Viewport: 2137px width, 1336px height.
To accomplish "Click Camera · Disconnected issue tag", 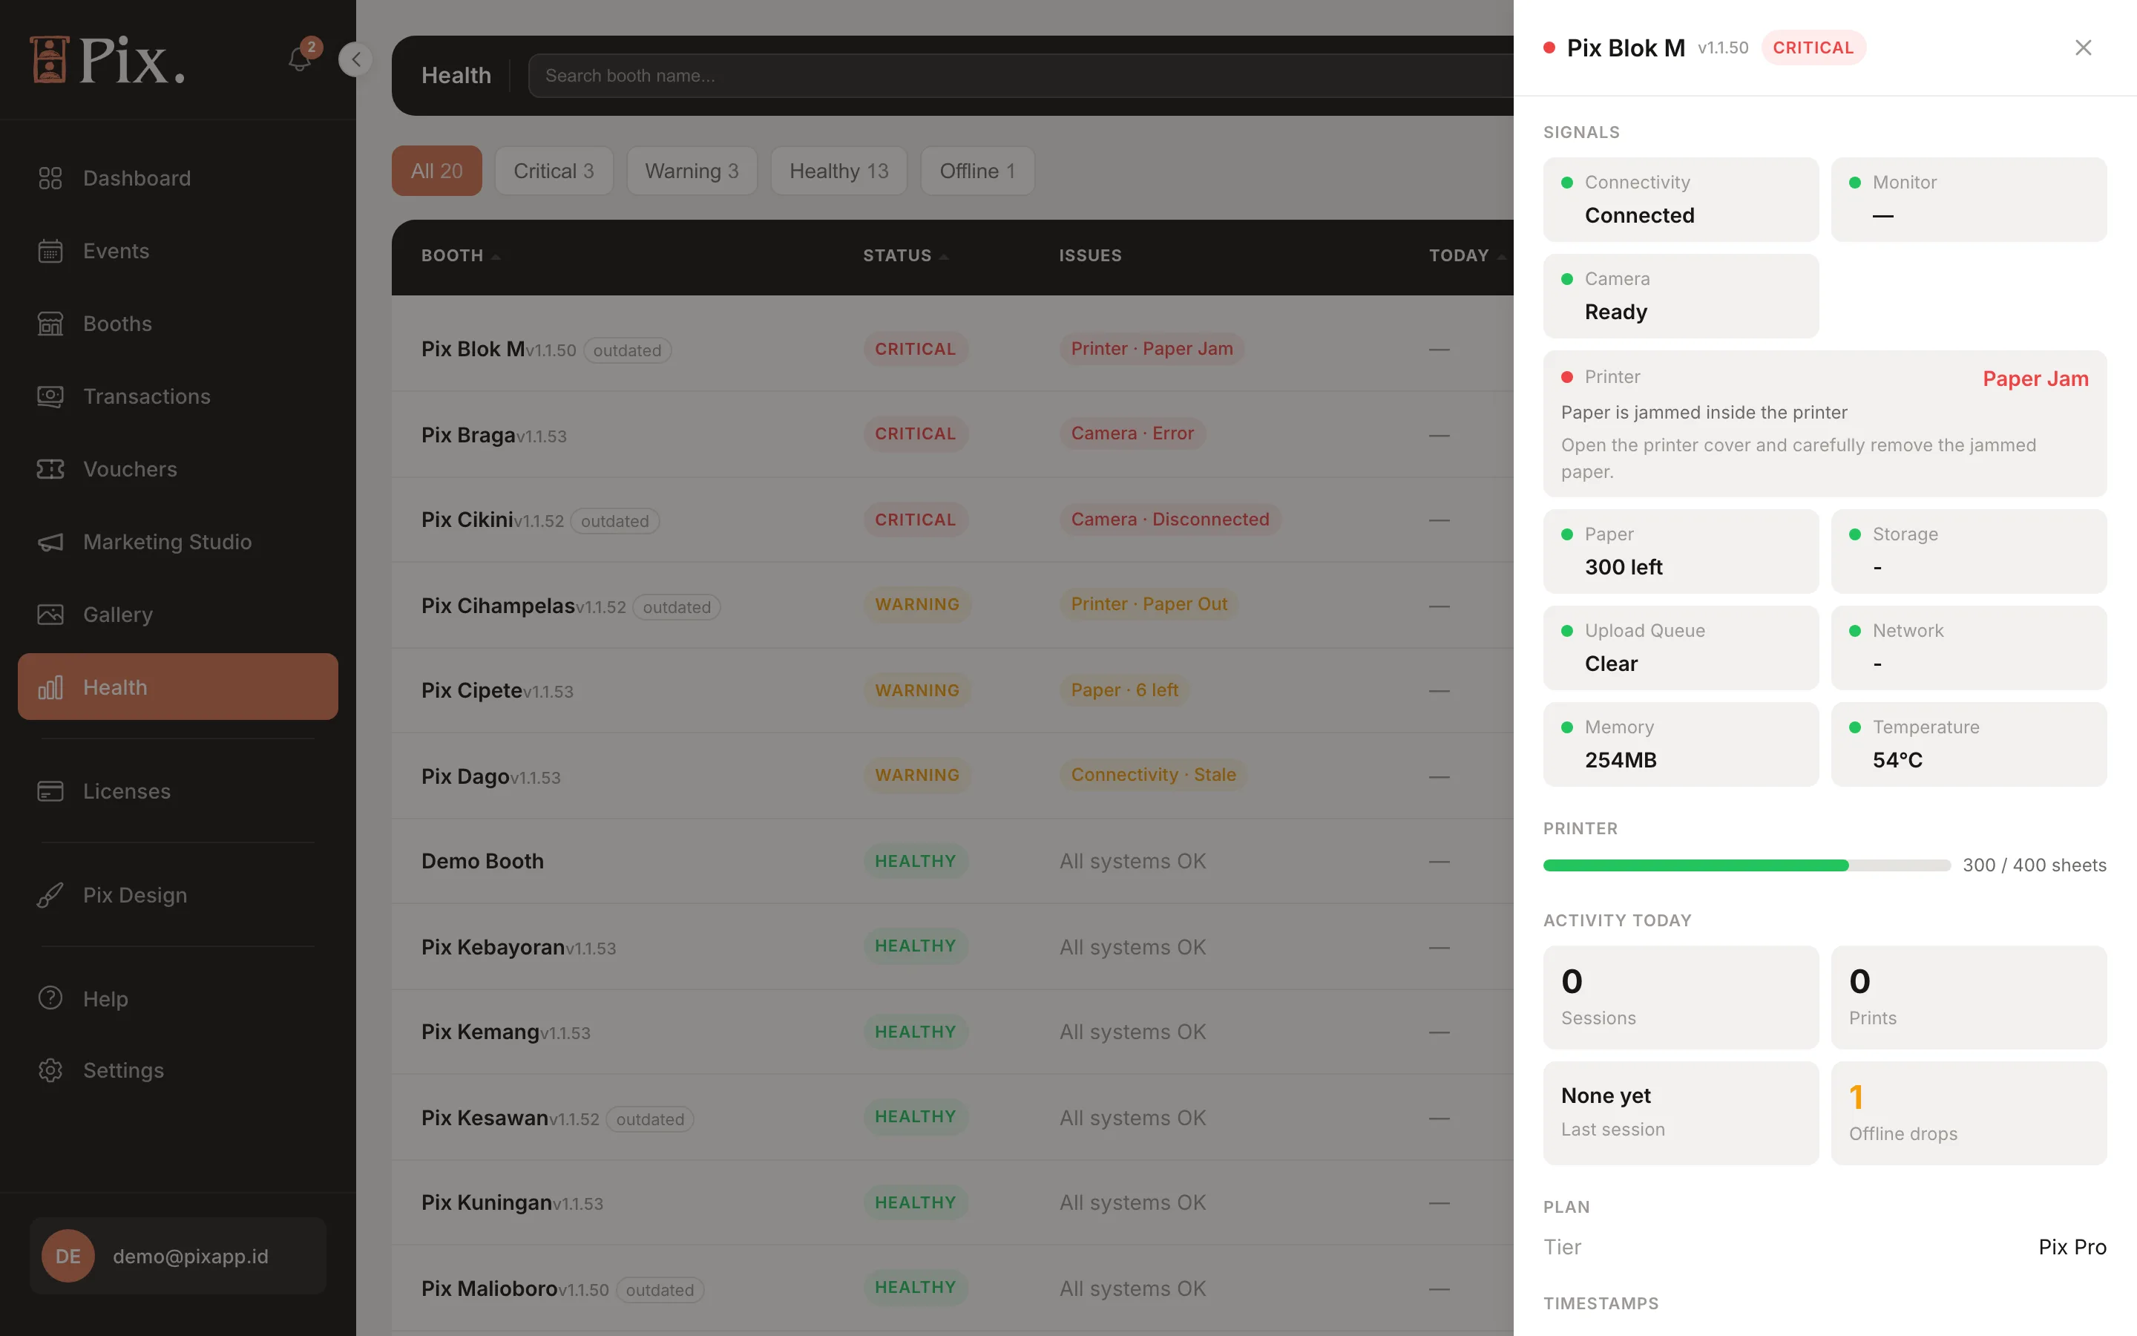I will click(x=1169, y=520).
